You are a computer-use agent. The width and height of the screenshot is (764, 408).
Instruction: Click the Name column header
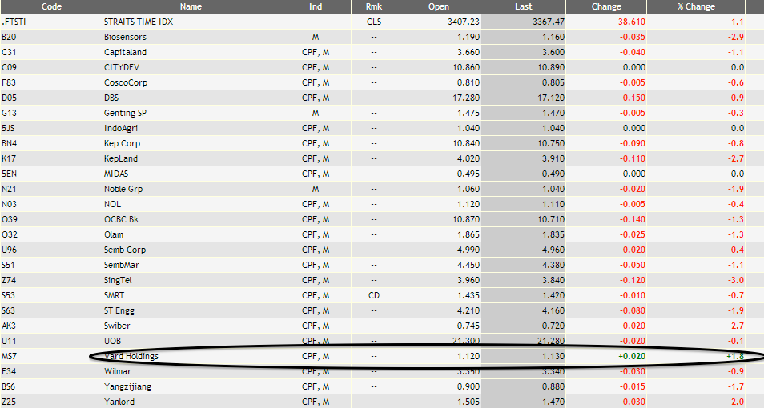click(x=191, y=6)
